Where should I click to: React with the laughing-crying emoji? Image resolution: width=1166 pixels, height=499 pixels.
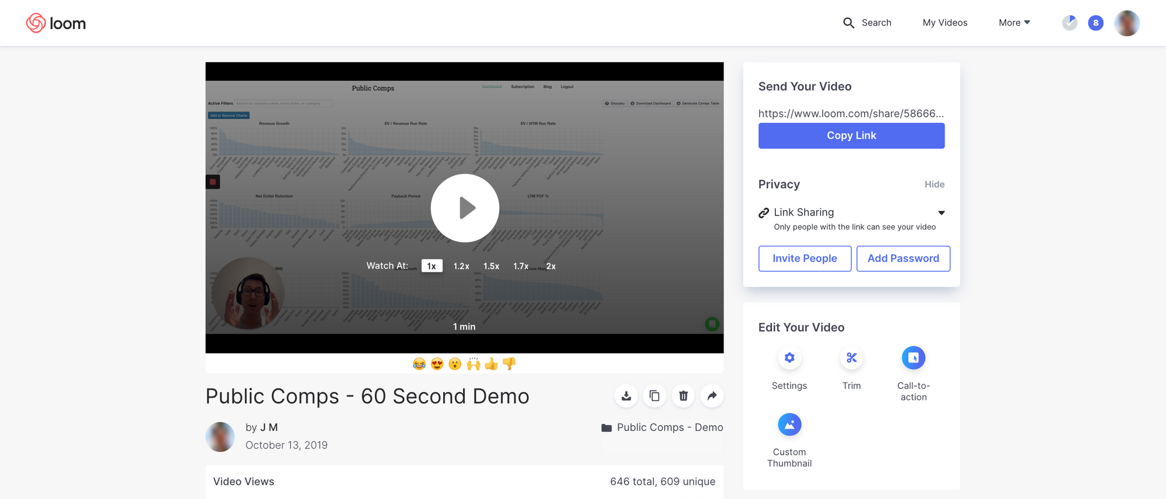(419, 364)
